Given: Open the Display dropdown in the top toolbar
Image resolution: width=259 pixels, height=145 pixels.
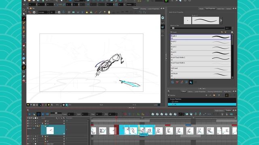Looking at the screenshot, I should point(135,4).
